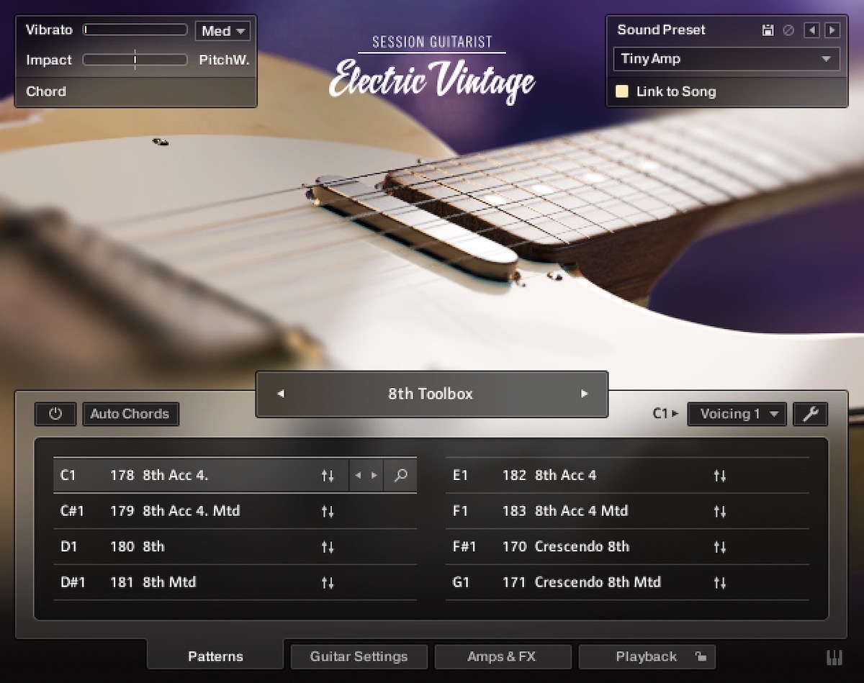Select the F1 183 8th Acc 4 Mtd pattern
The width and height of the screenshot is (864, 683).
pos(627,511)
